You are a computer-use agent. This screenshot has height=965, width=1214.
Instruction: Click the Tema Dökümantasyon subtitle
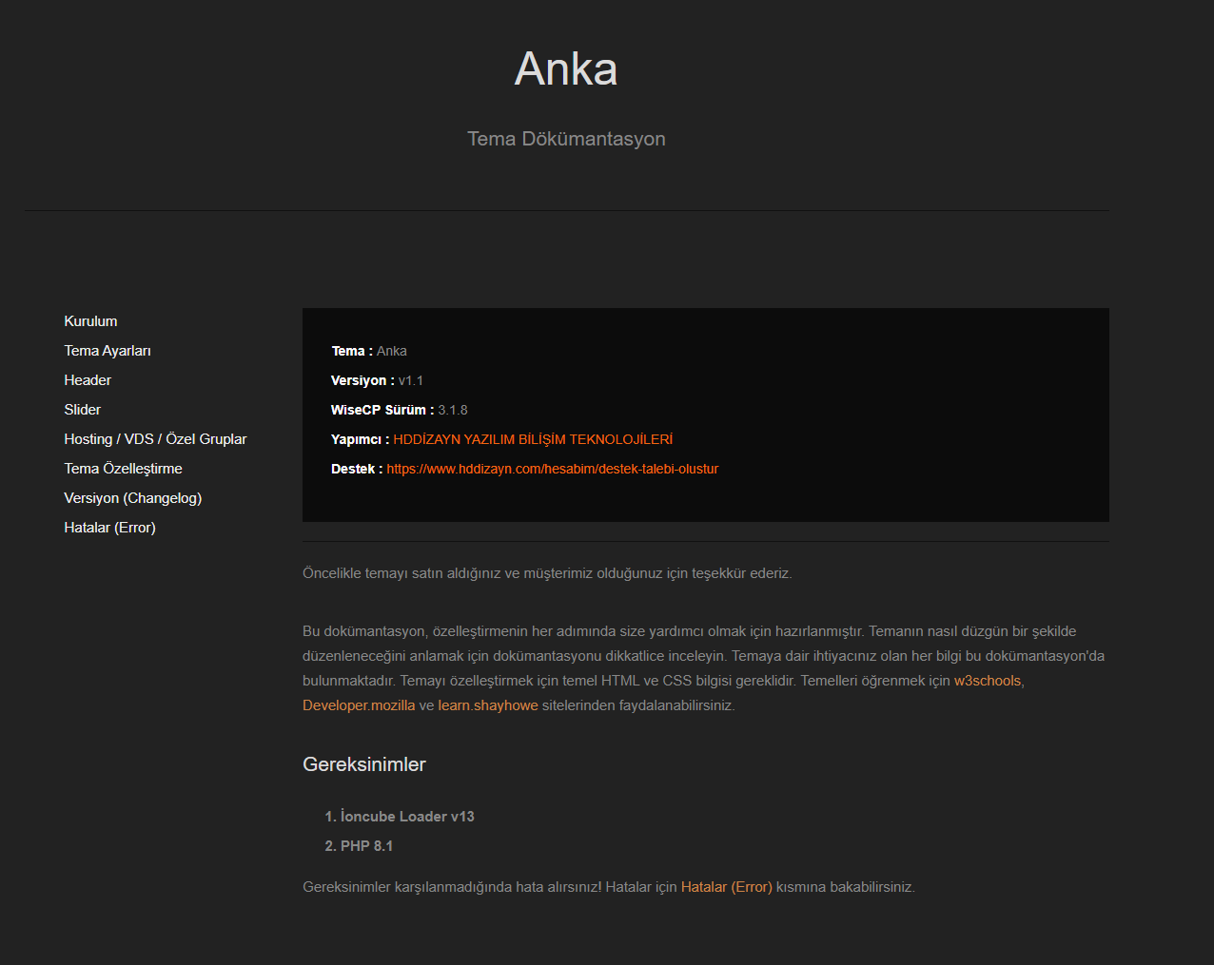[x=566, y=139]
